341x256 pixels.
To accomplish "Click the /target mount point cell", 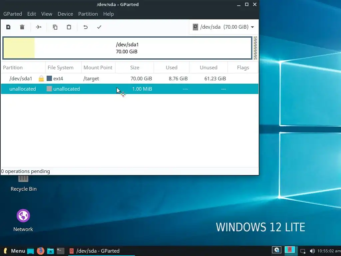I will pos(91,79).
